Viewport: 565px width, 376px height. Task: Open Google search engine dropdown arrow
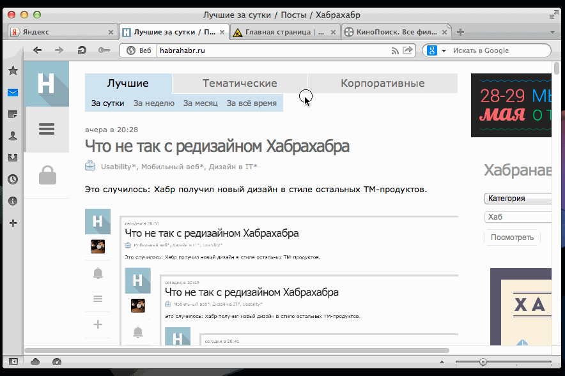point(444,50)
